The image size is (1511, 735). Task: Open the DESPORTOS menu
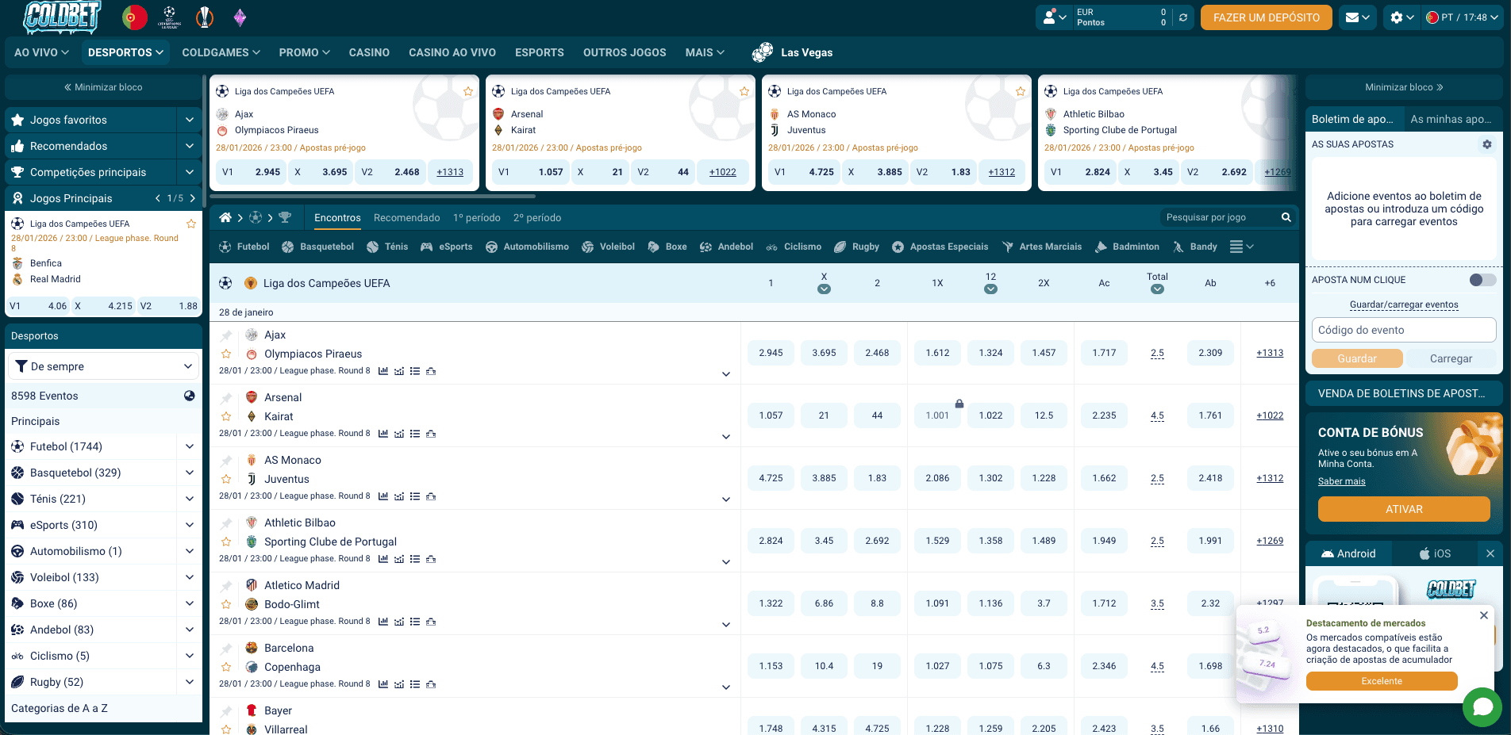(126, 52)
